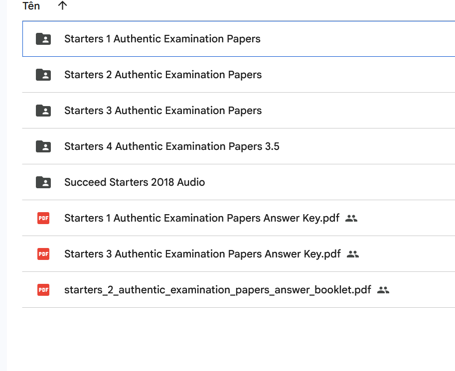
Task: Select Succeed Starters 2018 Audio folder name
Action: 135,182
